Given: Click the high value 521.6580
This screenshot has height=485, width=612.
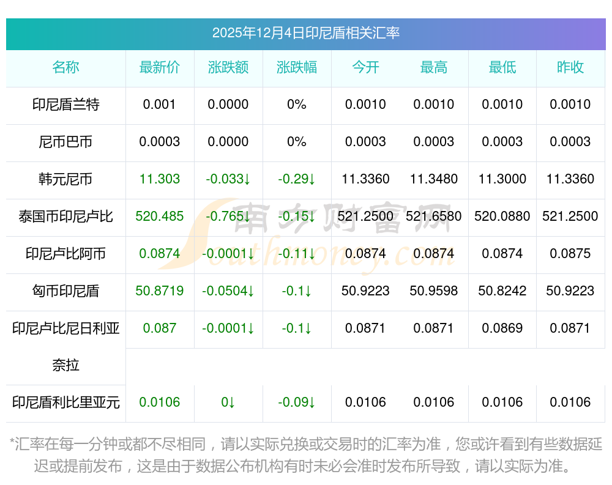Looking at the screenshot, I should click(x=434, y=216).
